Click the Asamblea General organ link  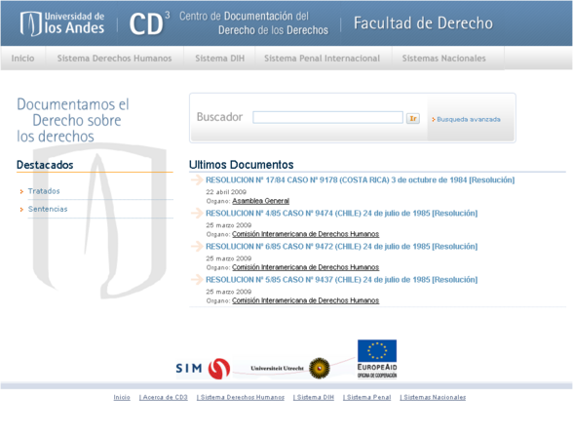260,201
